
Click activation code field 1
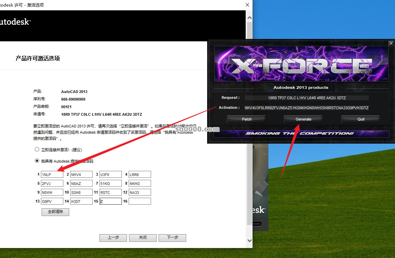(x=52, y=174)
